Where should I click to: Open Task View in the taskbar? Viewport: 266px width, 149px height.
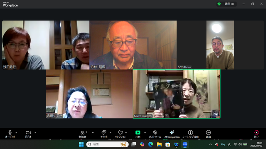pos(134,144)
